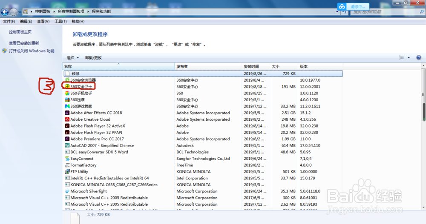Click the scrollbar down arrow
This screenshot has width=426, height=224.
[x=423, y=207]
